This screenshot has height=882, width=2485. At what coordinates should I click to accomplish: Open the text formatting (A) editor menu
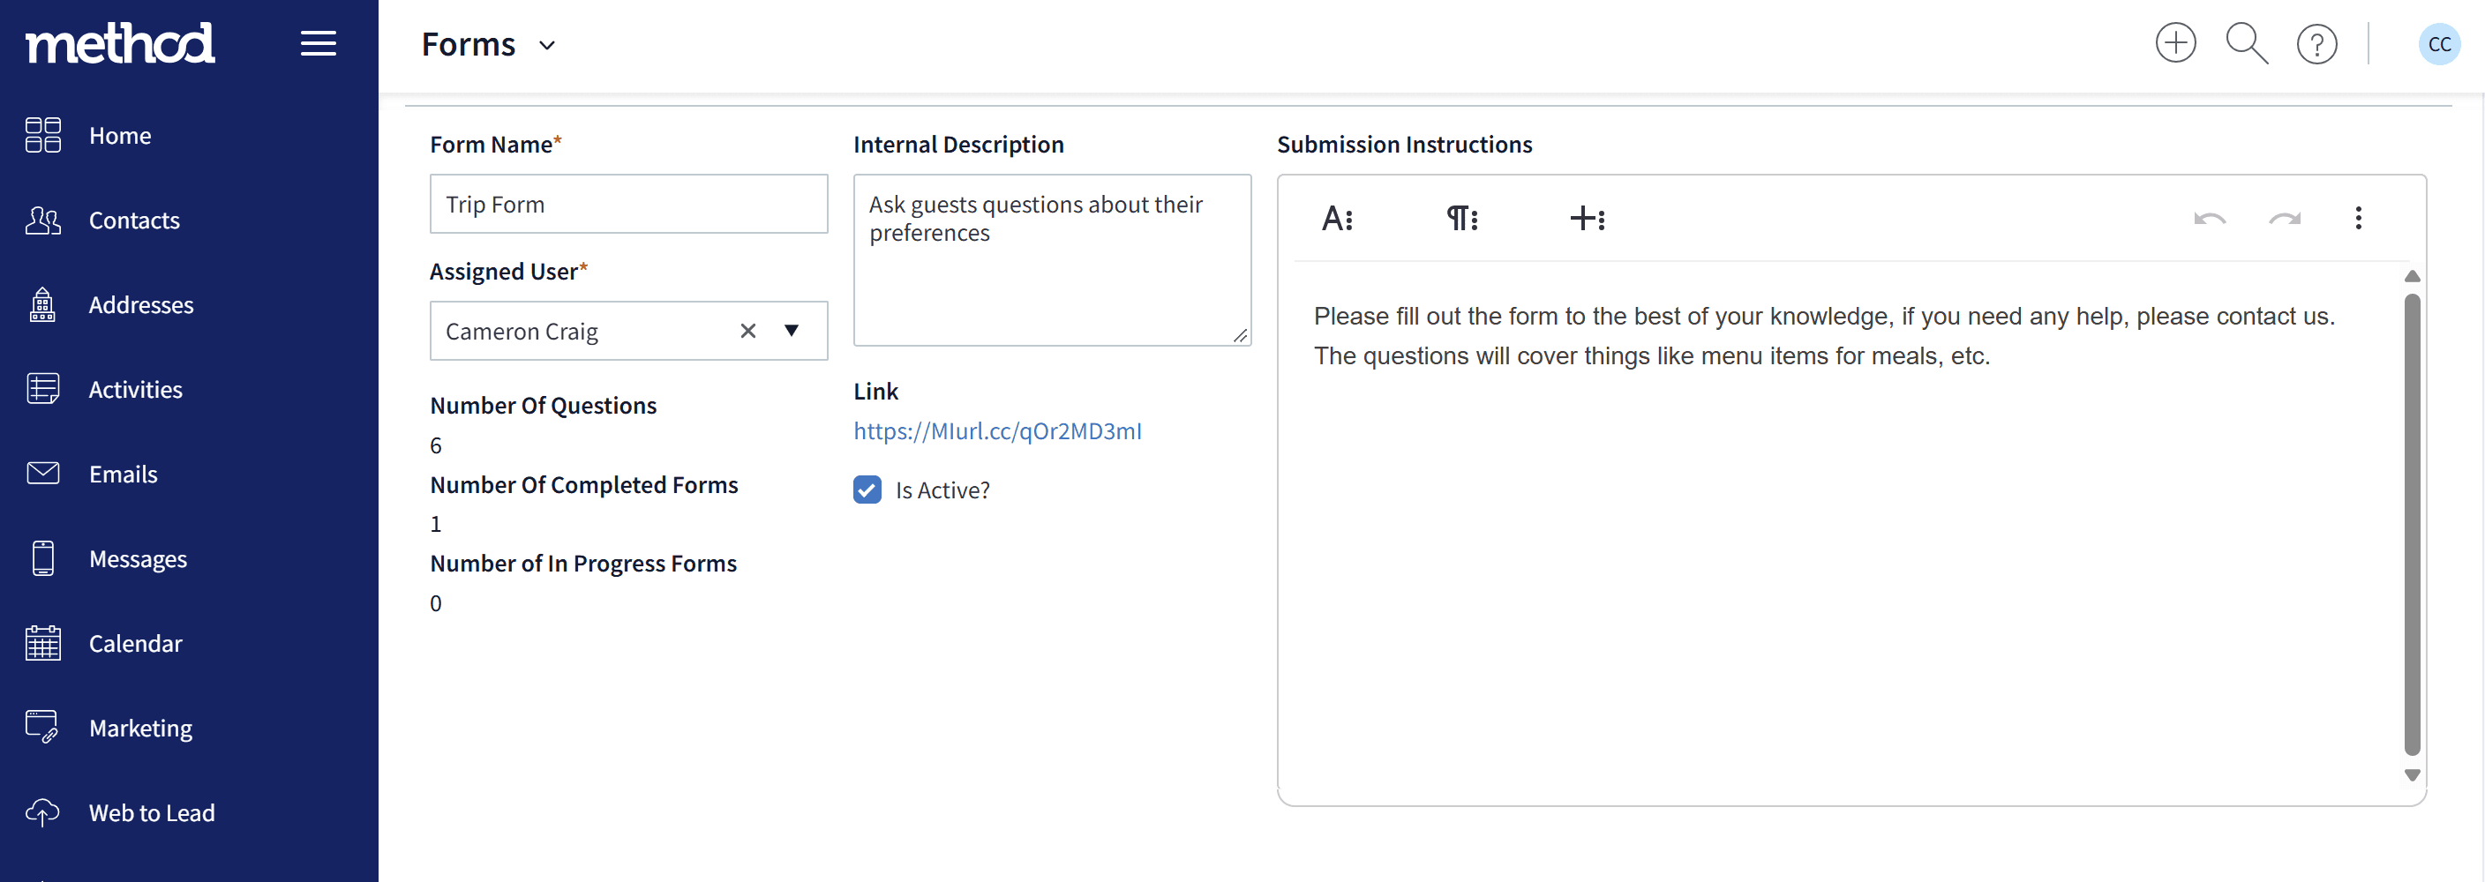[x=1337, y=219]
